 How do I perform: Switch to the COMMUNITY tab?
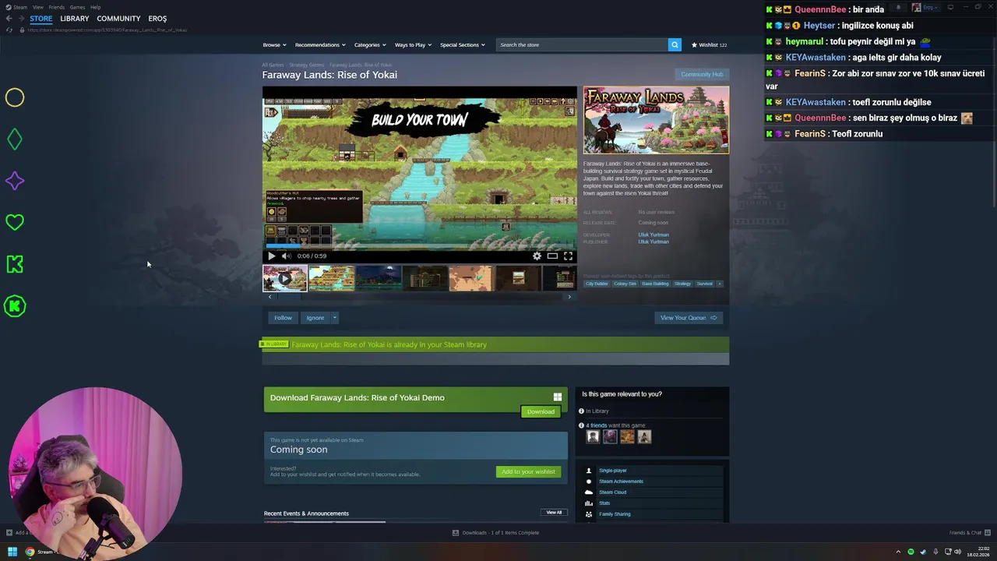click(x=118, y=19)
